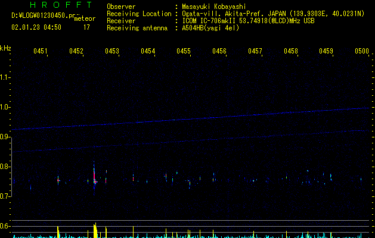Click the 'meteor' label

coord(85,18)
